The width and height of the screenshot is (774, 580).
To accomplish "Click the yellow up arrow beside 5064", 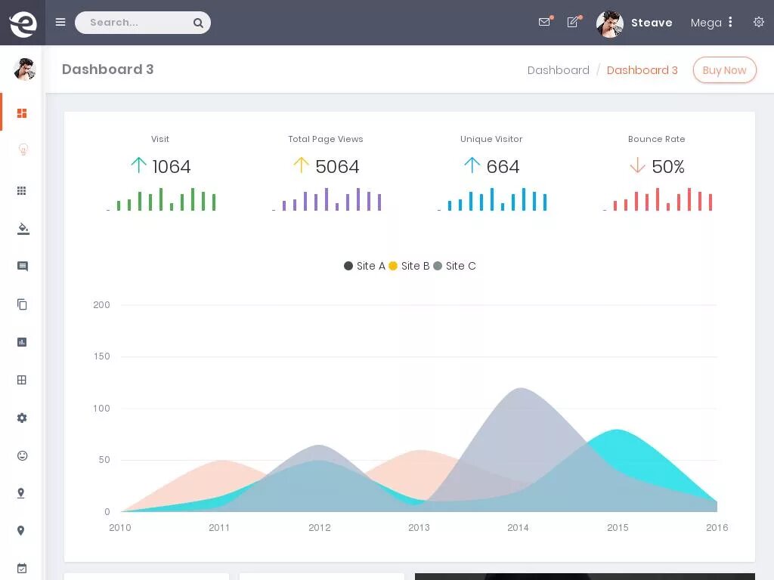I will pos(301,165).
